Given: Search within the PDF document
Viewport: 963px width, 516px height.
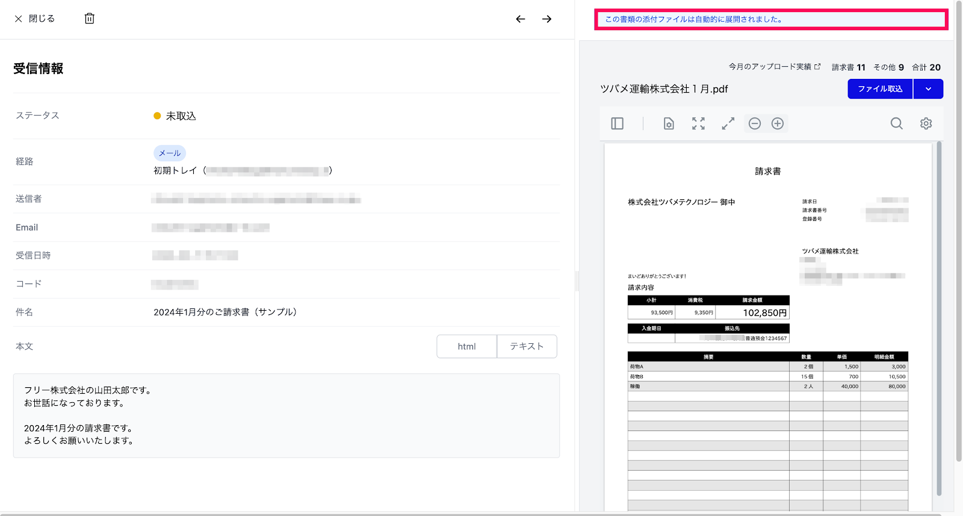Looking at the screenshot, I should pos(896,123).
